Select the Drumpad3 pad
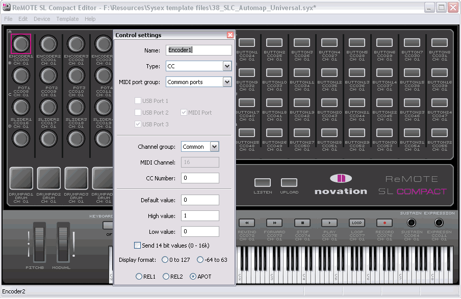The height and width of the screenshot is (299, 461). pyautogui.click(x=76, y=178)
